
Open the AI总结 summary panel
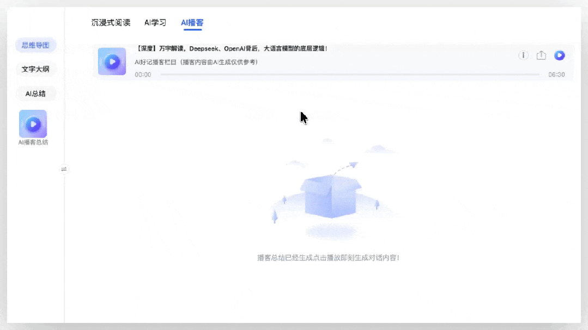point(35,94)
